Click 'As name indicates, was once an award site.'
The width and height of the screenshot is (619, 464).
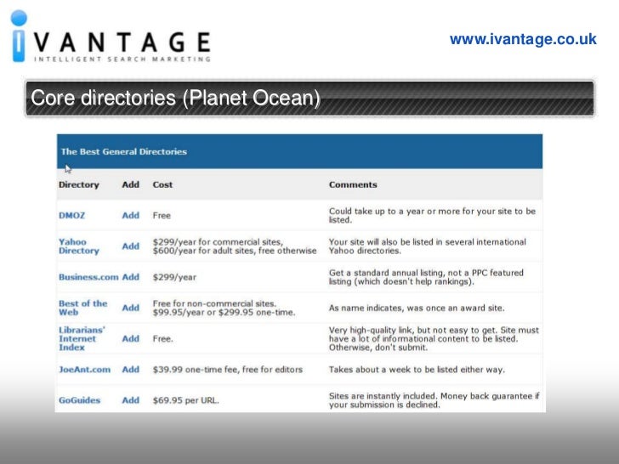click(x=417, y=308)
